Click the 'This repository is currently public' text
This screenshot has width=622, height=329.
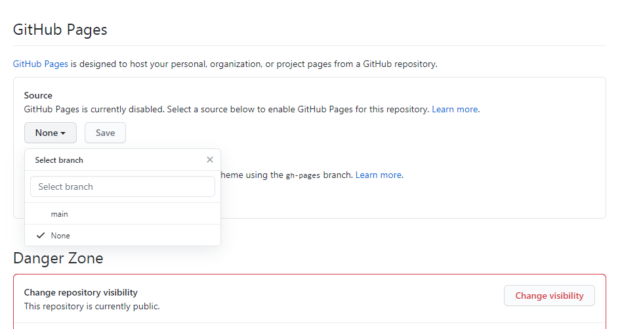pyautogui.click(x=92, y=306)
